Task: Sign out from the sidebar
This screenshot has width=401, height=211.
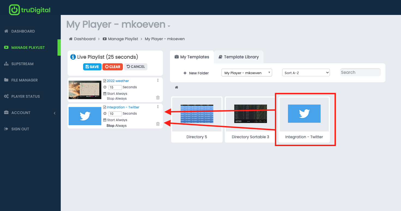Action: pos(20,129)
